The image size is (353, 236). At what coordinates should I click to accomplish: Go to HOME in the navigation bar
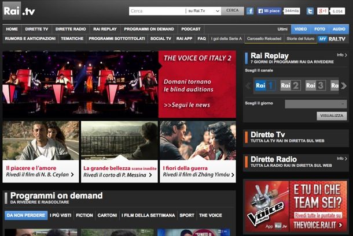click(x=12, y=29)
